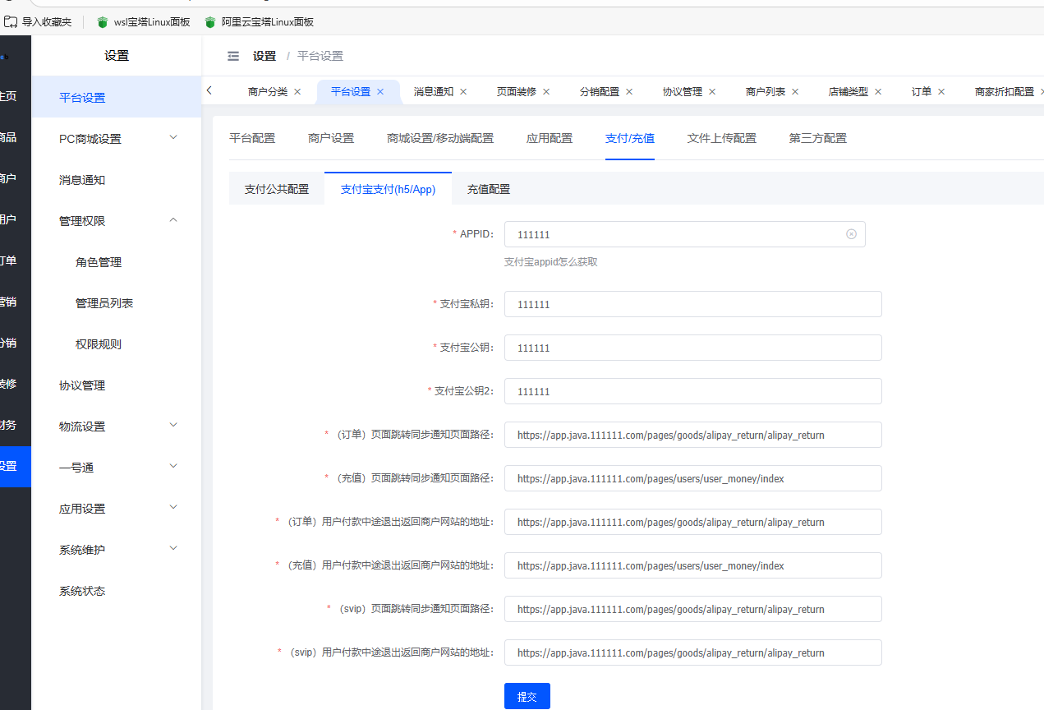1044x710 pixels.
Task: Switch to the 文件上传配置 tab
Action: click(721, 138)
